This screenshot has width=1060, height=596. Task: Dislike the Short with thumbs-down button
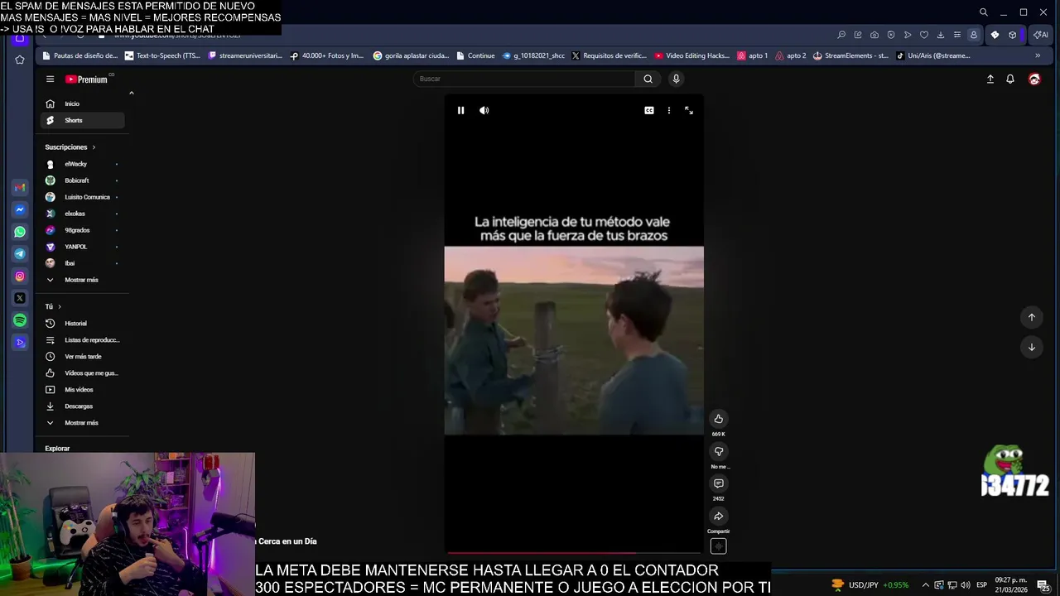click(x=719, y=451)
